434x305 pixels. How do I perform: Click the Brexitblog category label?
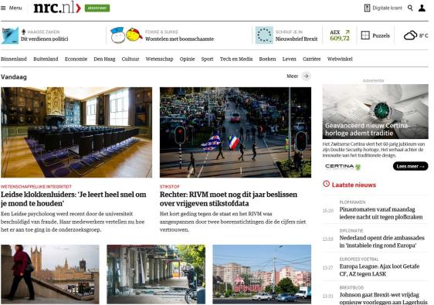351,288
